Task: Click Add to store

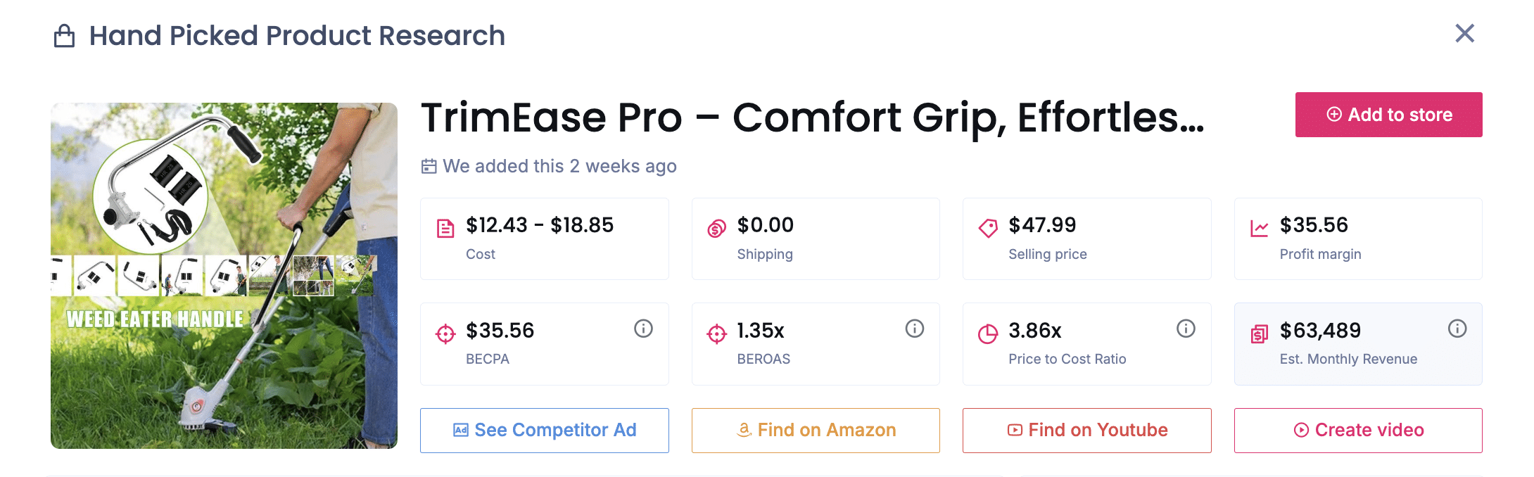Action: (1388, 115)
